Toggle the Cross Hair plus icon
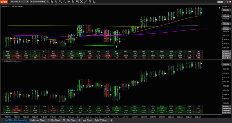 click(x=69, y=2)
